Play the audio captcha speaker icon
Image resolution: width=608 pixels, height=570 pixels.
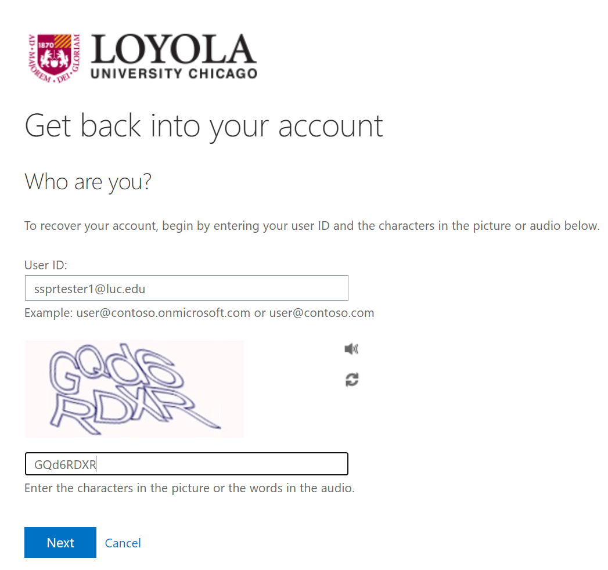tap(351, 349)
